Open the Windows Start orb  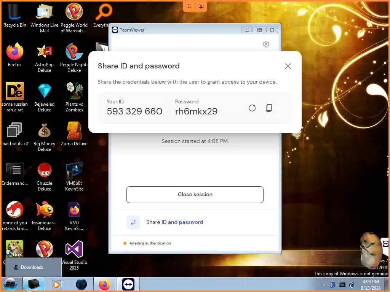pos(10,284)
